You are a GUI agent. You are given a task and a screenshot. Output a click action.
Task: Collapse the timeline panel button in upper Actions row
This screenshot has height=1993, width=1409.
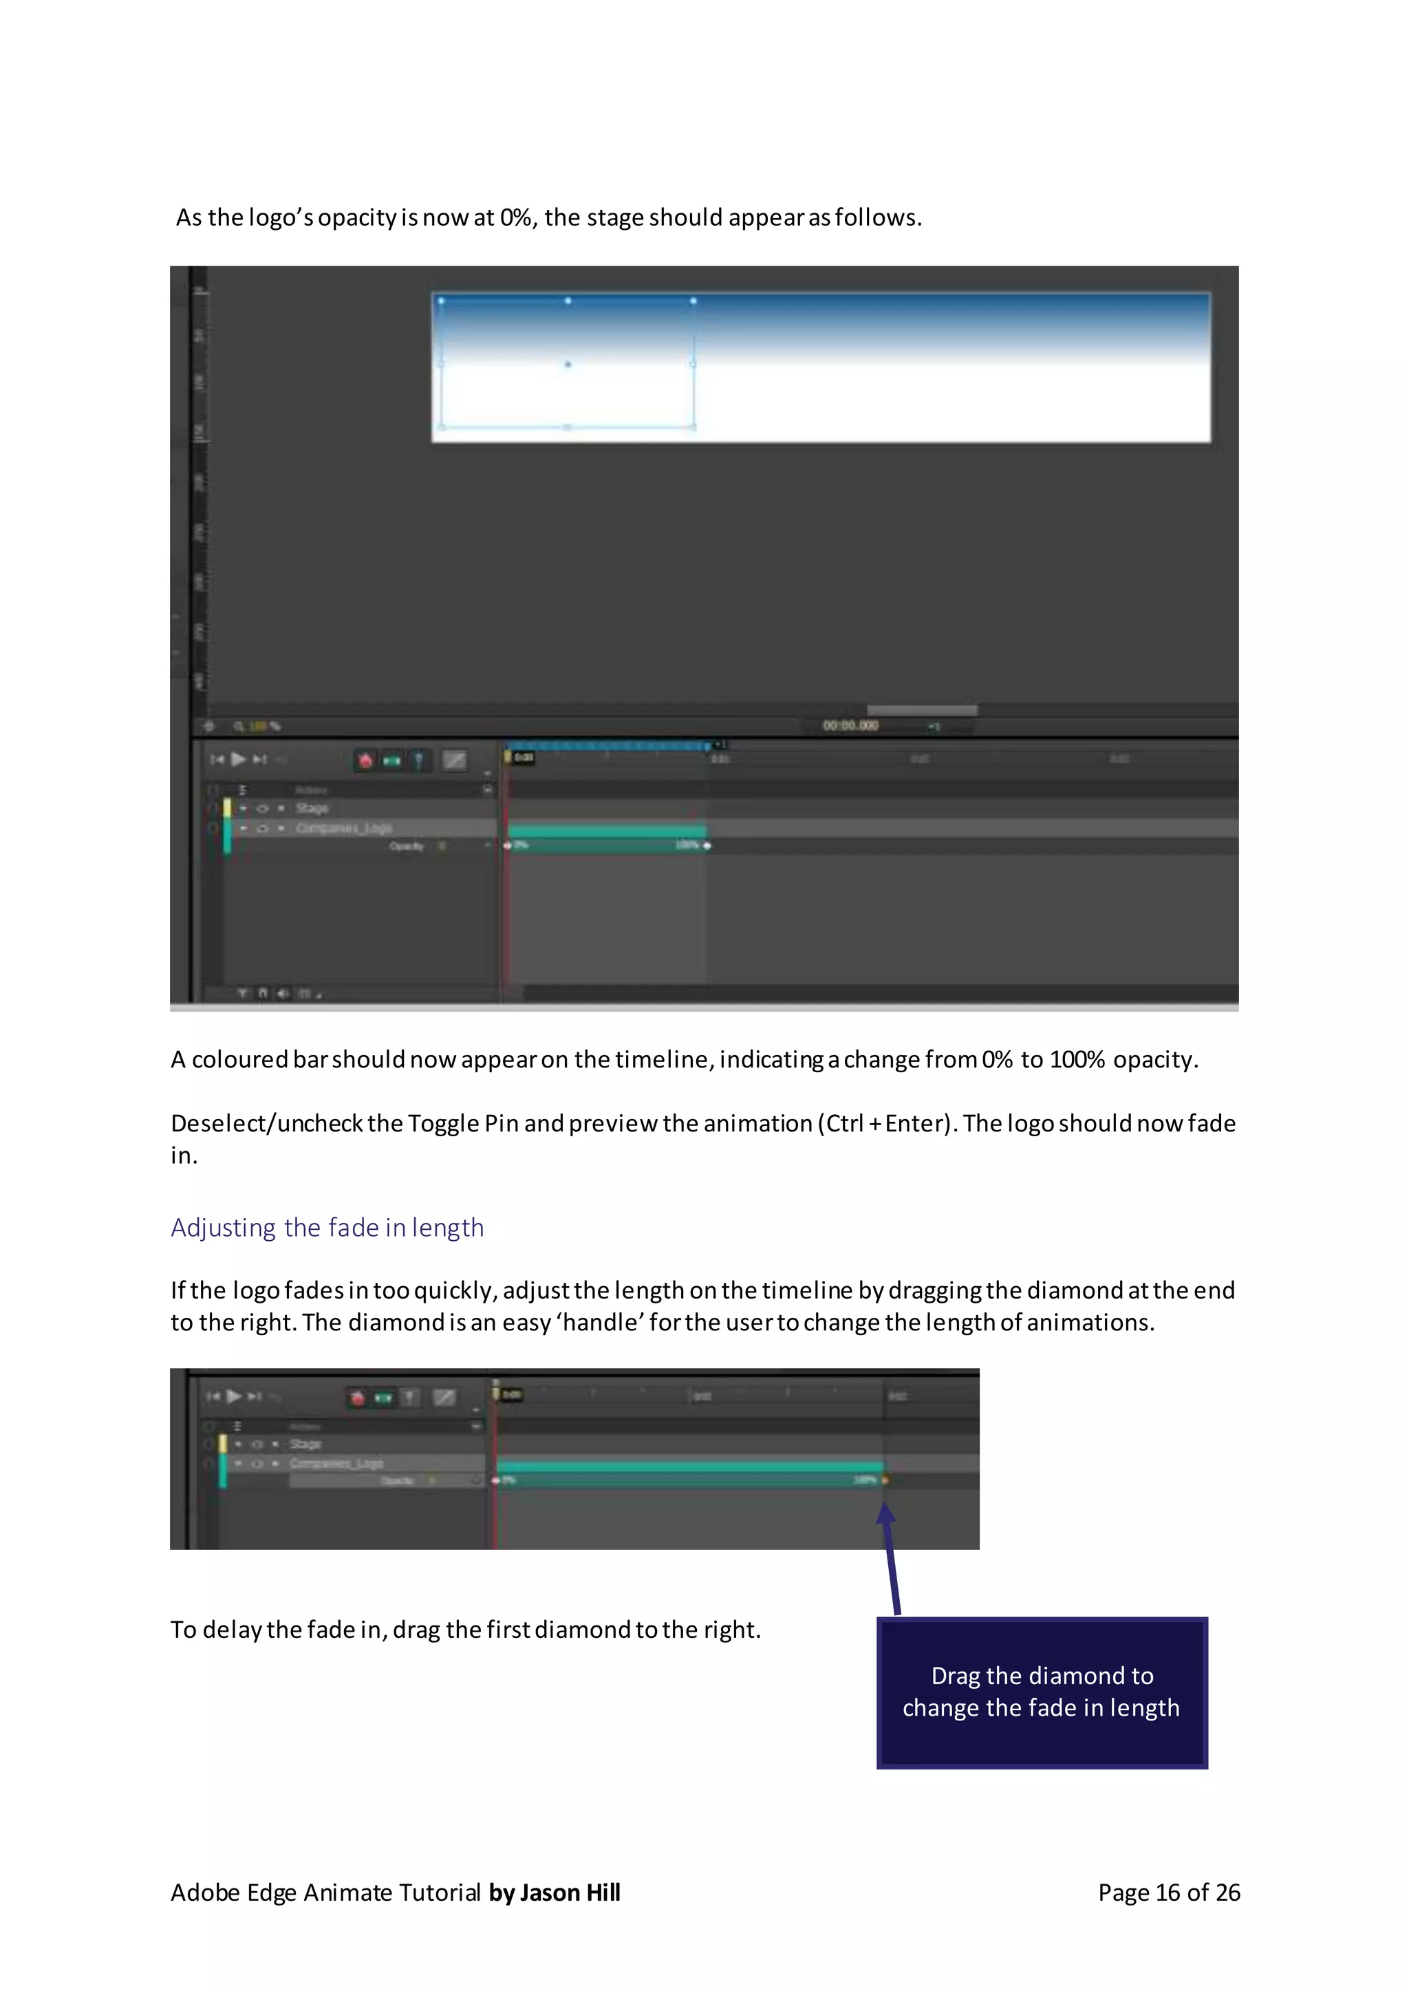(488, 790)
